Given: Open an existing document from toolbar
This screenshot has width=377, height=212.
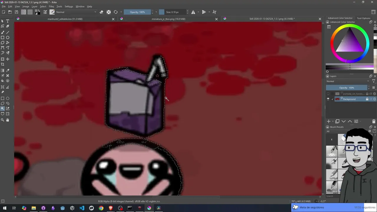Looking at the screenshot, I should coord(10,12).
